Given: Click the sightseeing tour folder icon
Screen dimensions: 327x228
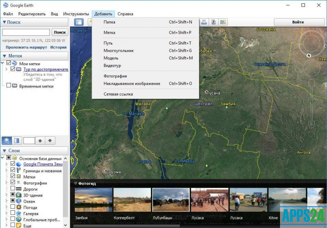Looking at the screenshot, I should 19,69.
